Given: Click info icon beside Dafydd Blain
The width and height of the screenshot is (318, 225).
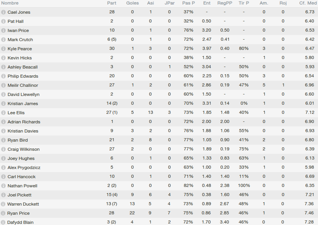Looking at the screenshot, I should click(x=3, y=222).
